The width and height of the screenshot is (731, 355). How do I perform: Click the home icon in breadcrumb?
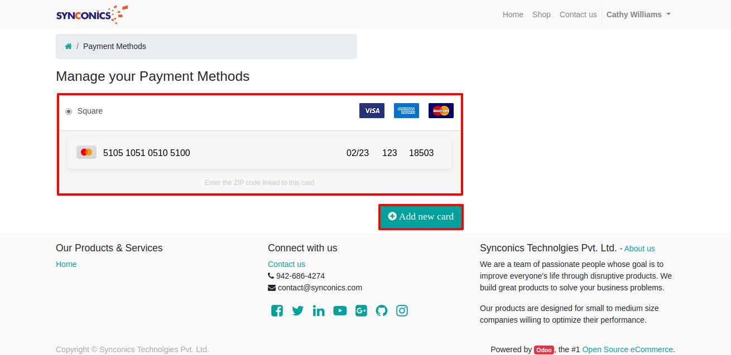tap(68, 46)
